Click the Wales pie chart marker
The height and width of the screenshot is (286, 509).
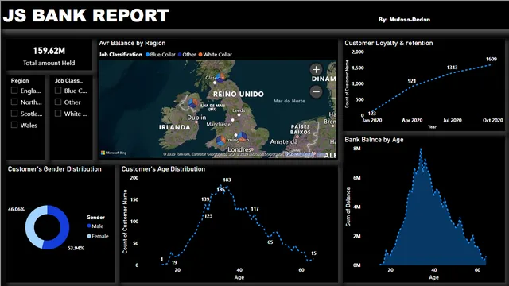coord(221,141)
